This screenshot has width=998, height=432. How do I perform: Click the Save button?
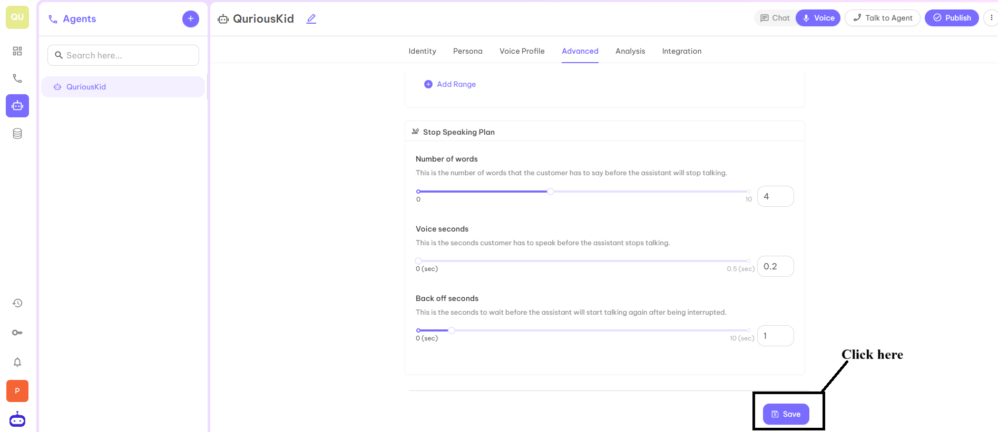click(786, 415)
